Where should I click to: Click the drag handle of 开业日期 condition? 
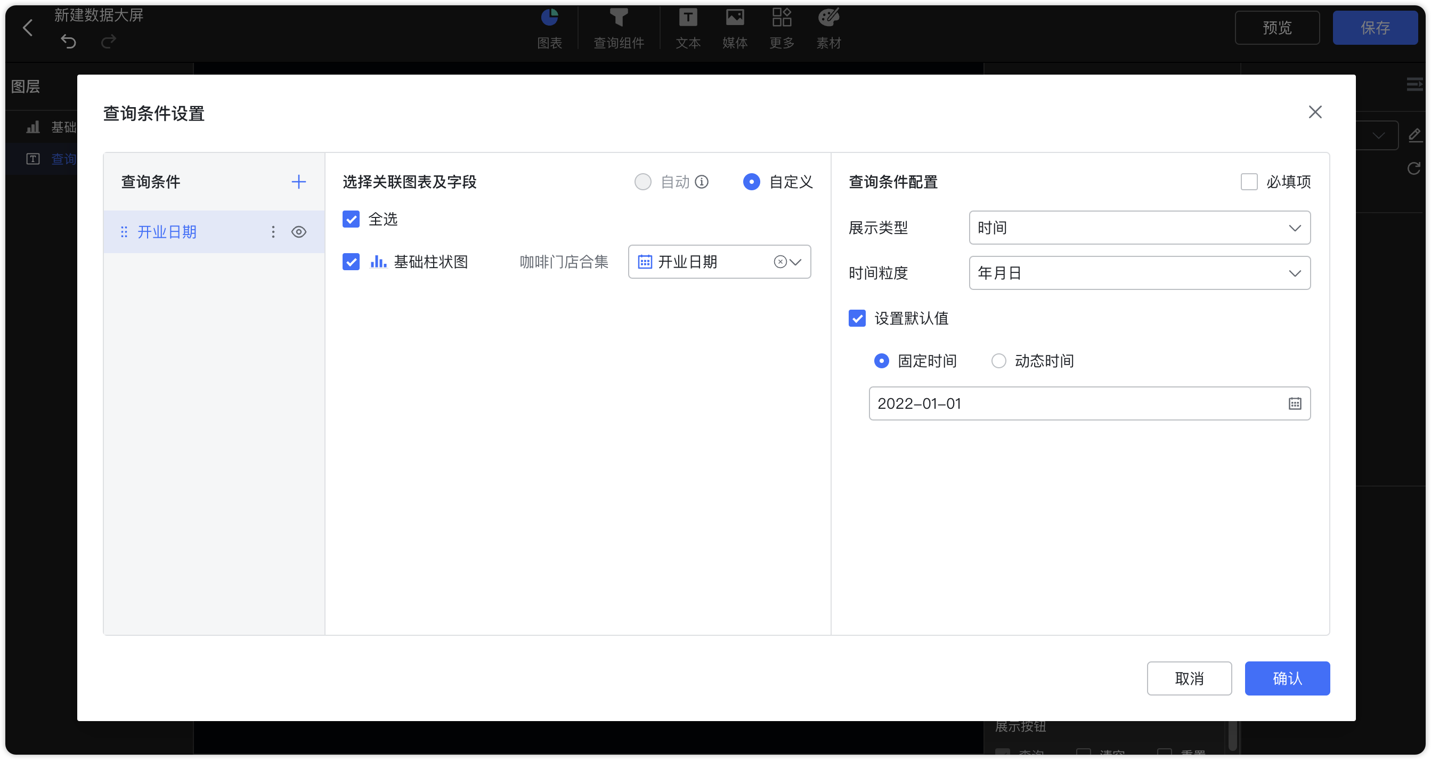pyautogui.click(x=124, y=232)
